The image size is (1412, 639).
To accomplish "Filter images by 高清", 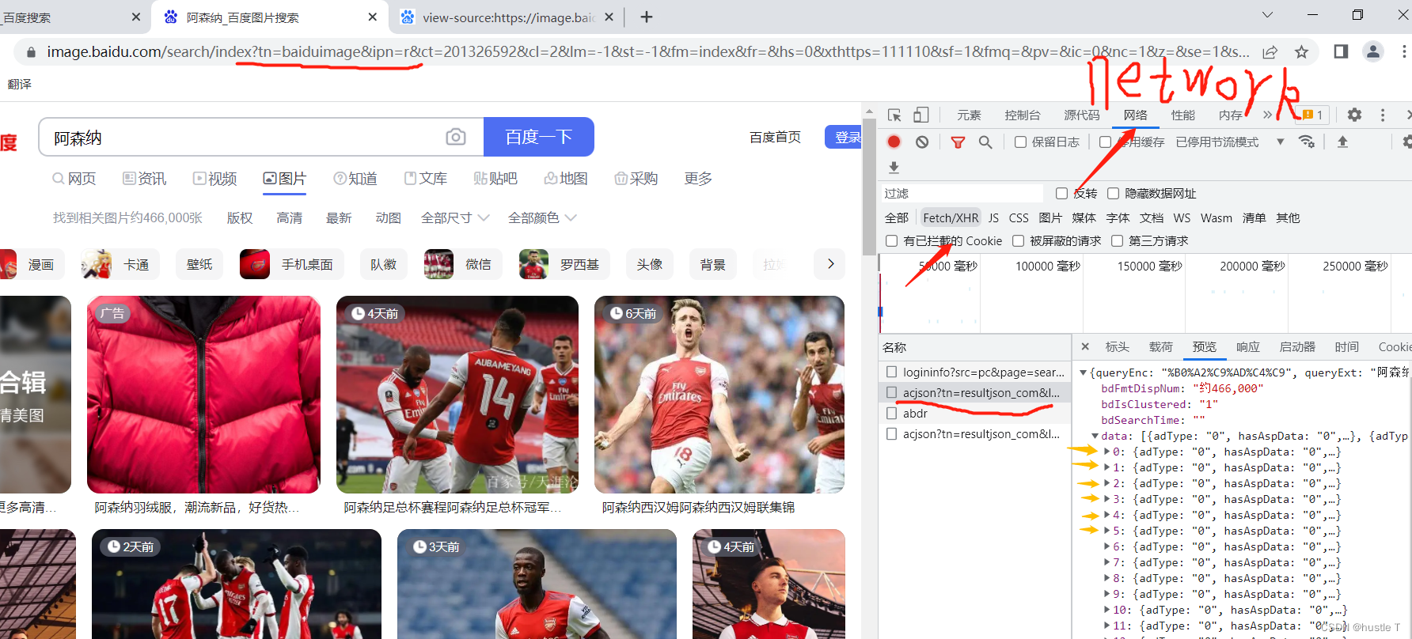I will 289,217.
